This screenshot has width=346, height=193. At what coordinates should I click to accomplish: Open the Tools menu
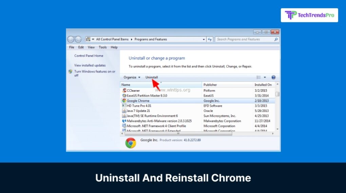pyautogui.click(x=102, y=47)
